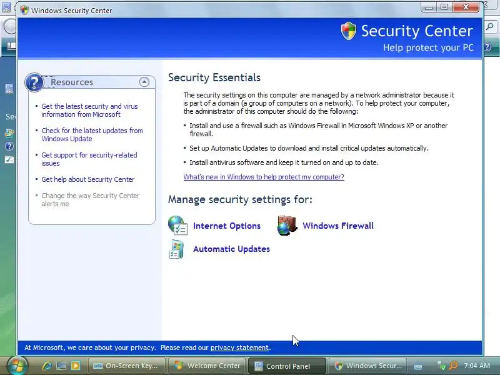The height and width of the screenshot is (375, 500).
Task: Click Control Panel window search magnifier icon
Action: click(490, 27)
